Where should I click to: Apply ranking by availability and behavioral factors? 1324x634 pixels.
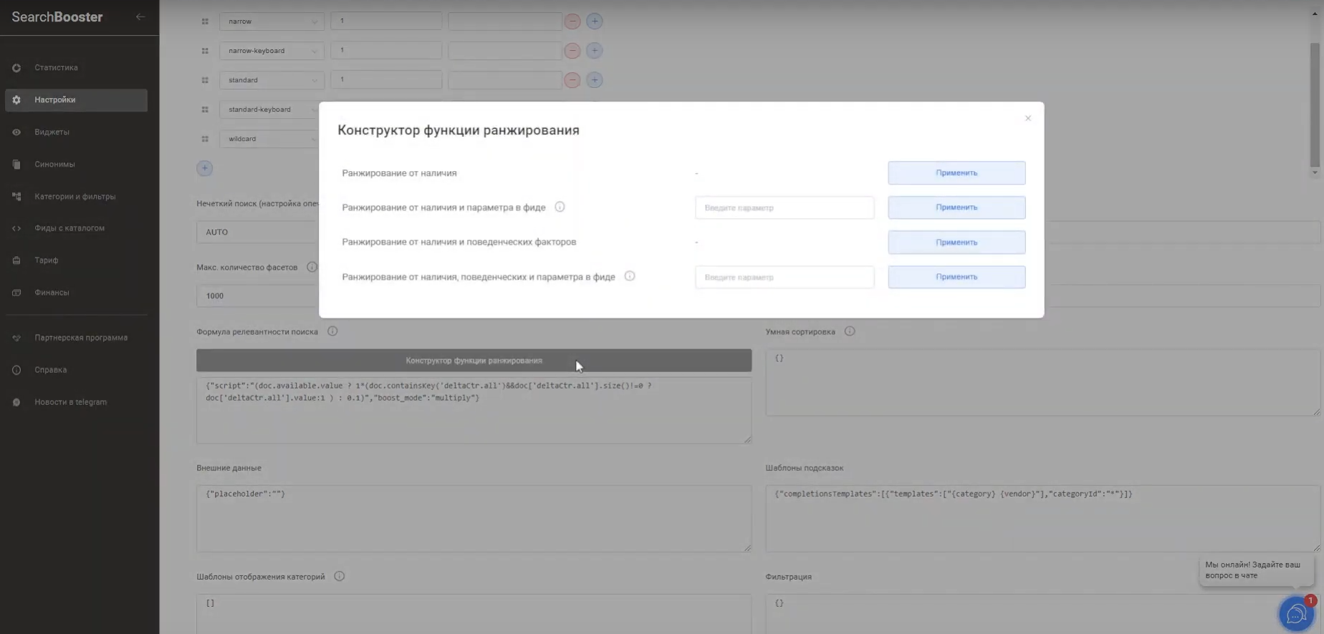tap(956, 242)
